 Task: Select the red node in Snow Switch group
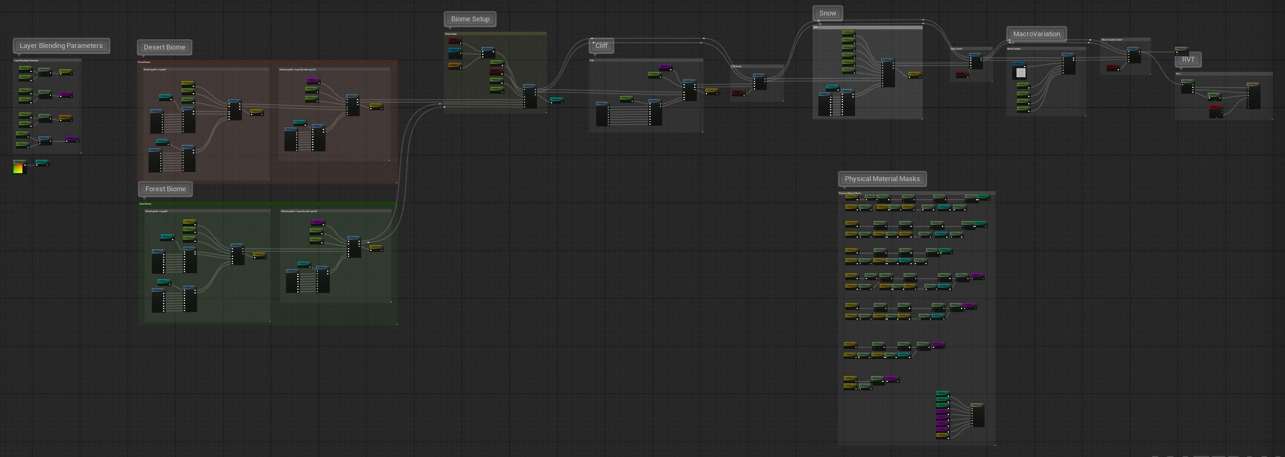962,75
